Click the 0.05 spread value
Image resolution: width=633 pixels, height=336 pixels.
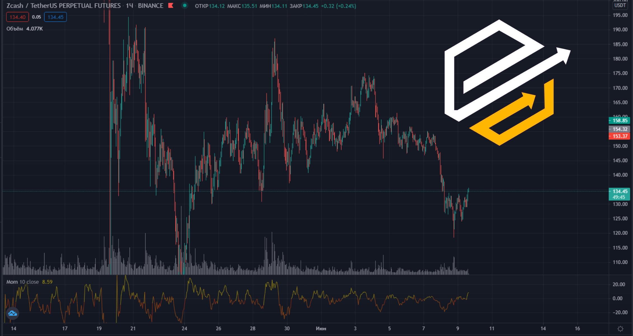pos(36,17)
